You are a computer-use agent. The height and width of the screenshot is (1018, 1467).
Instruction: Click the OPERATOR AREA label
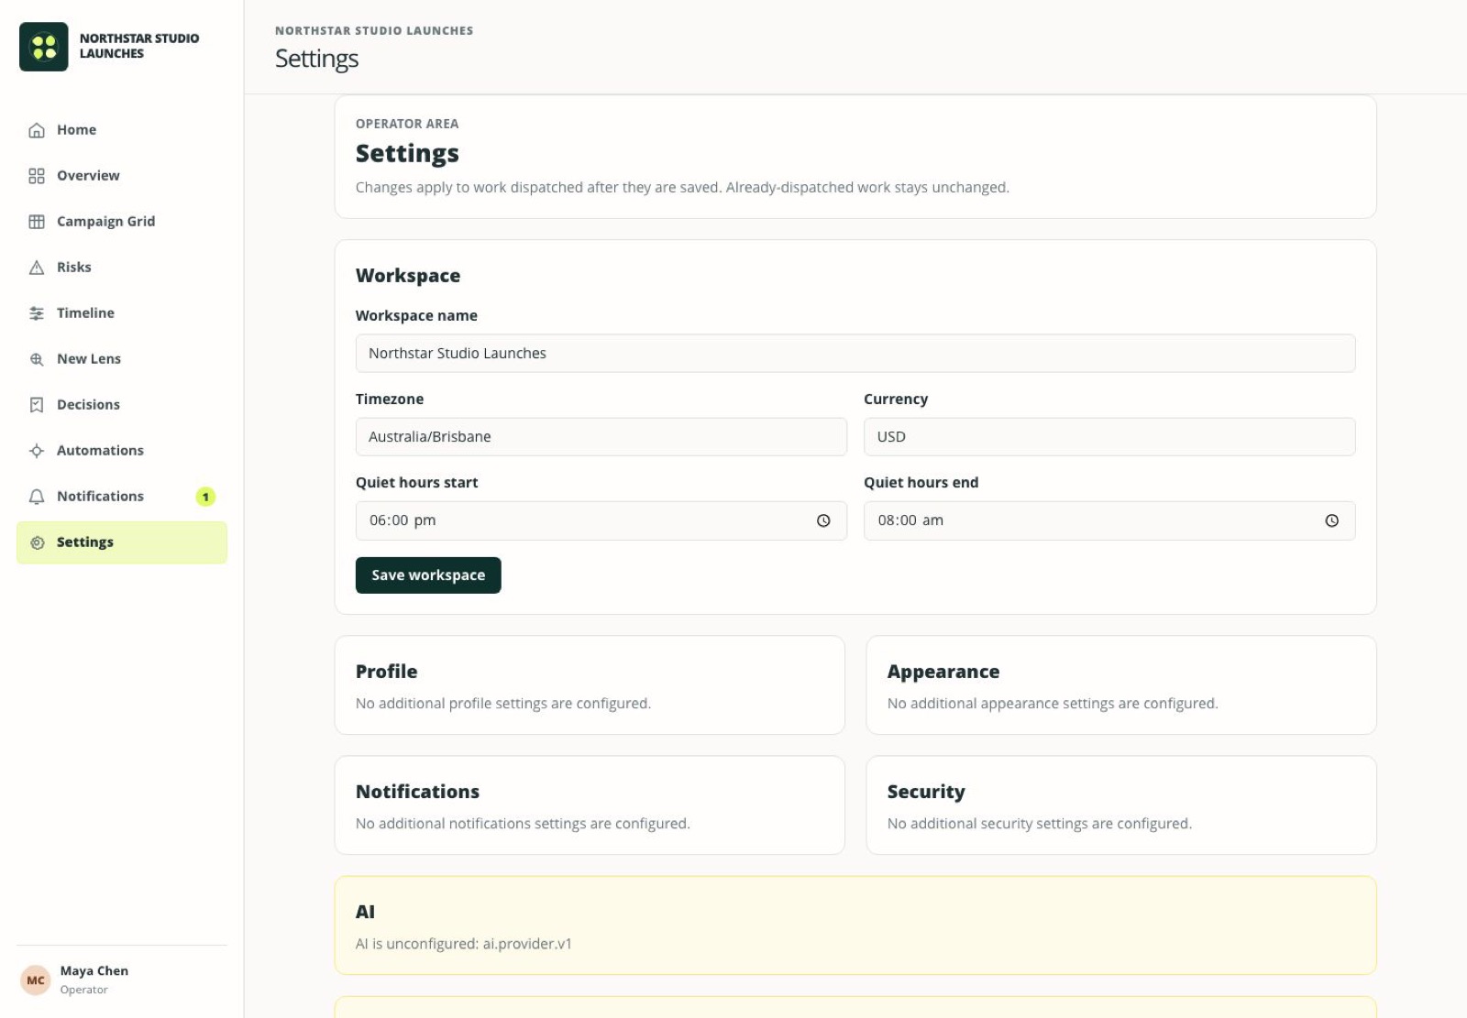click(x=407, y=124)
